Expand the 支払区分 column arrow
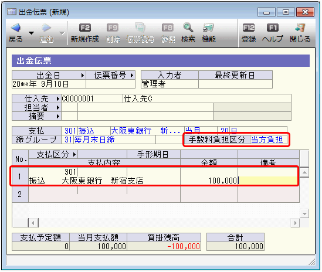 pyautogui.click(x=74, y=154)
